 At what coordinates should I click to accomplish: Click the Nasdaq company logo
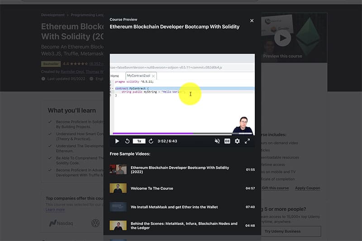61,223
